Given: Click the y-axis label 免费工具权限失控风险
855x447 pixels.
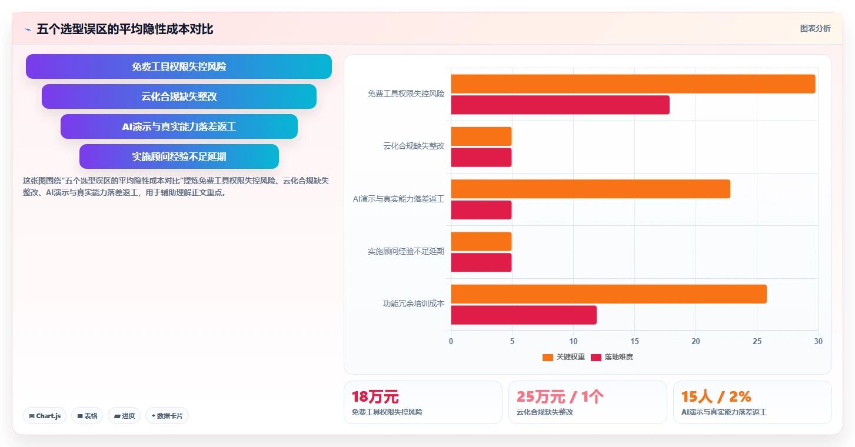Looking at the screenshot, I should pos(406,94).
